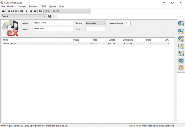Eject the CD with the eject icon
The height and width of the screenshot is (127, 185).
(3, 11)
